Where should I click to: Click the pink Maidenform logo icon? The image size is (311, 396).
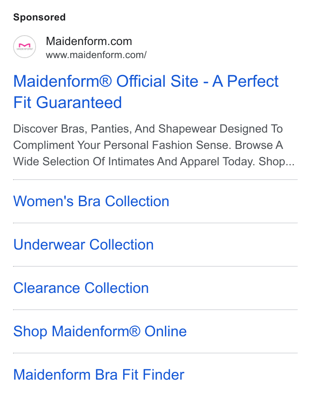pos(25,47)
